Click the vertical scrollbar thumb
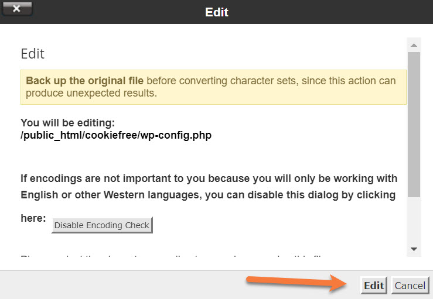The width and height of the screenshot is (433, 299). [414, 123]
